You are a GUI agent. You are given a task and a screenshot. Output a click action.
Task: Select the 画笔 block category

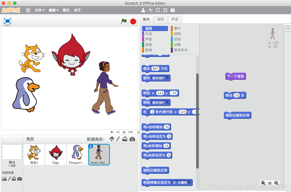[x=155, y=44]
